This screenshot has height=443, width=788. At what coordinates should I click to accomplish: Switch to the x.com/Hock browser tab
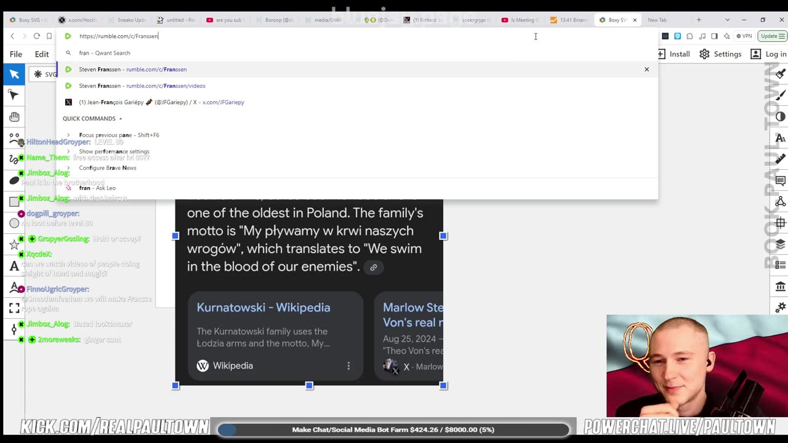(79, 20)
